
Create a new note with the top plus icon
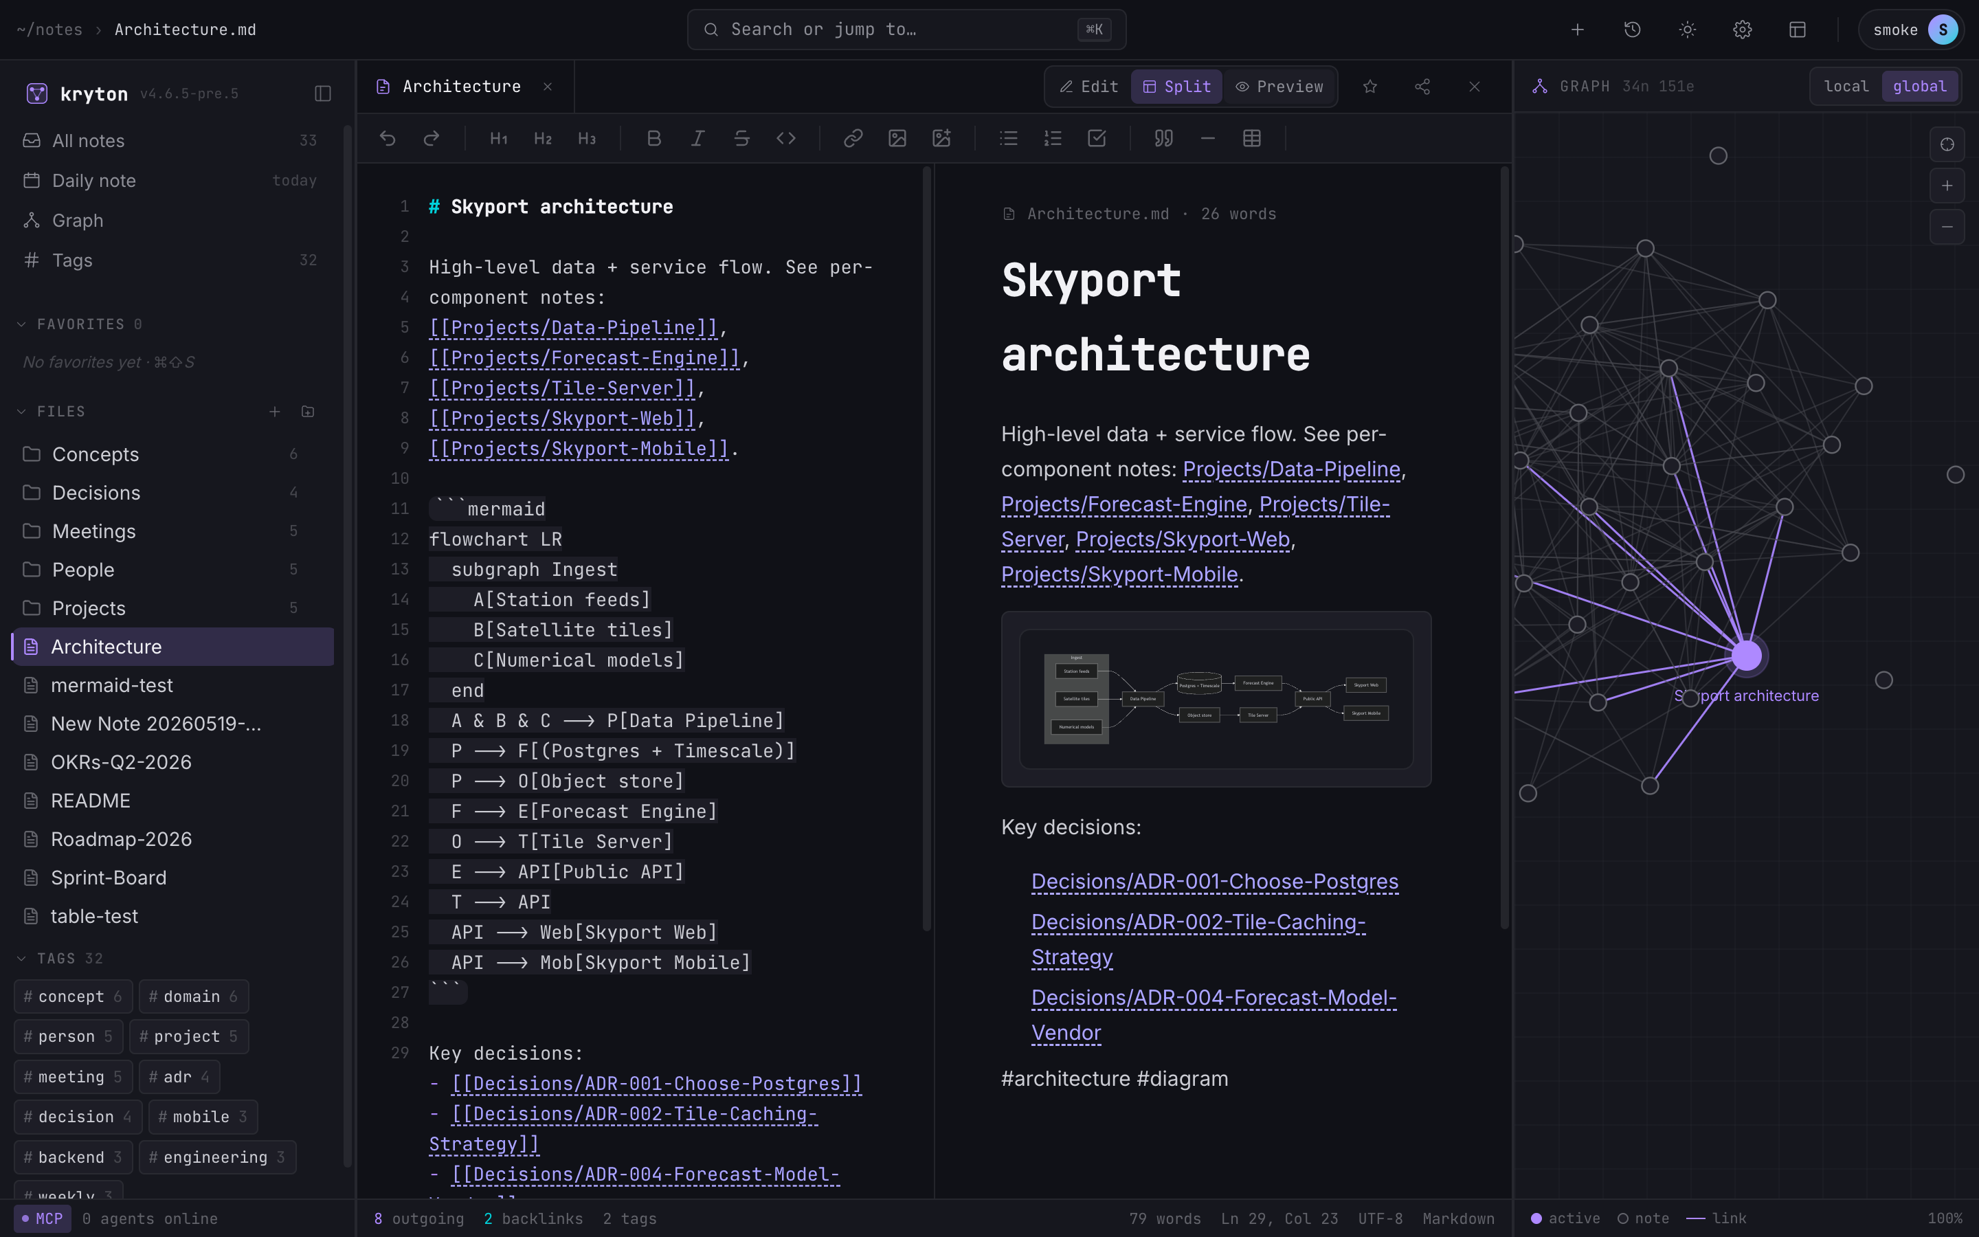point(1578,30)
